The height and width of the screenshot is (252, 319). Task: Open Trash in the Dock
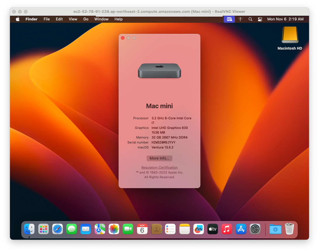[x=289, y=229]
